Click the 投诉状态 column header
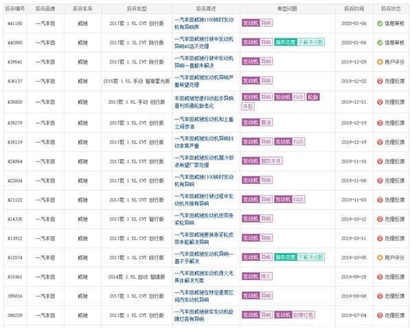The image size is (412, 328). 391,8
